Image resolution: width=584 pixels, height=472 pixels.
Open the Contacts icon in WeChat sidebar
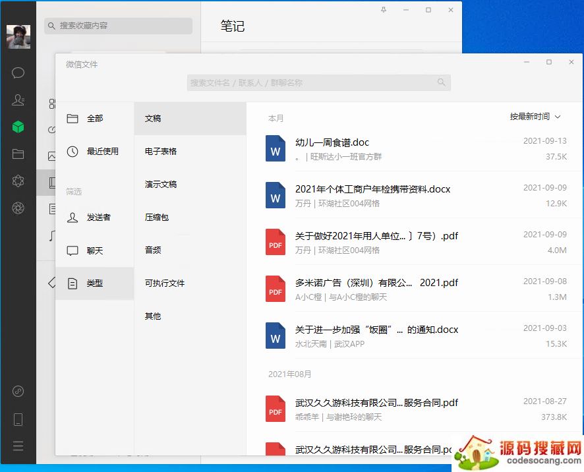tap(18, 100)
